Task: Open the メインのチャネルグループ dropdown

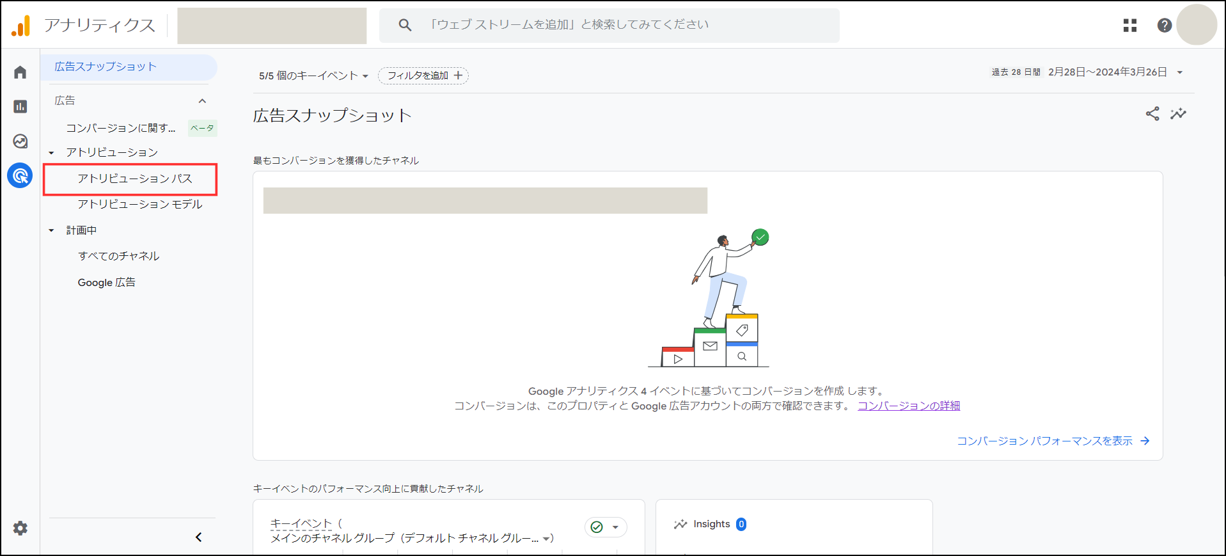Action: click(412, 538)
